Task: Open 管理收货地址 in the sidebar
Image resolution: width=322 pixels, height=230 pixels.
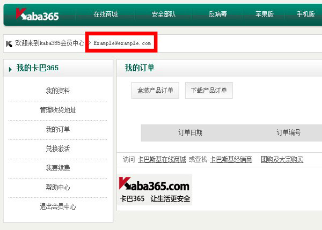Action: [58, 110]
